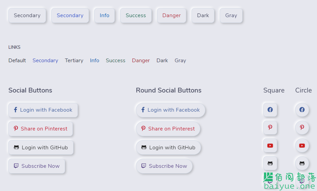
Task: Open the Gray text link
Action: (x=180, y=61)
